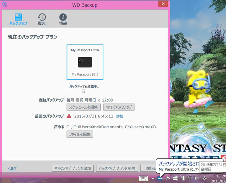Select the My Passport Ultra drive tile
Screen dimensions: 226x183
(85, 62)
